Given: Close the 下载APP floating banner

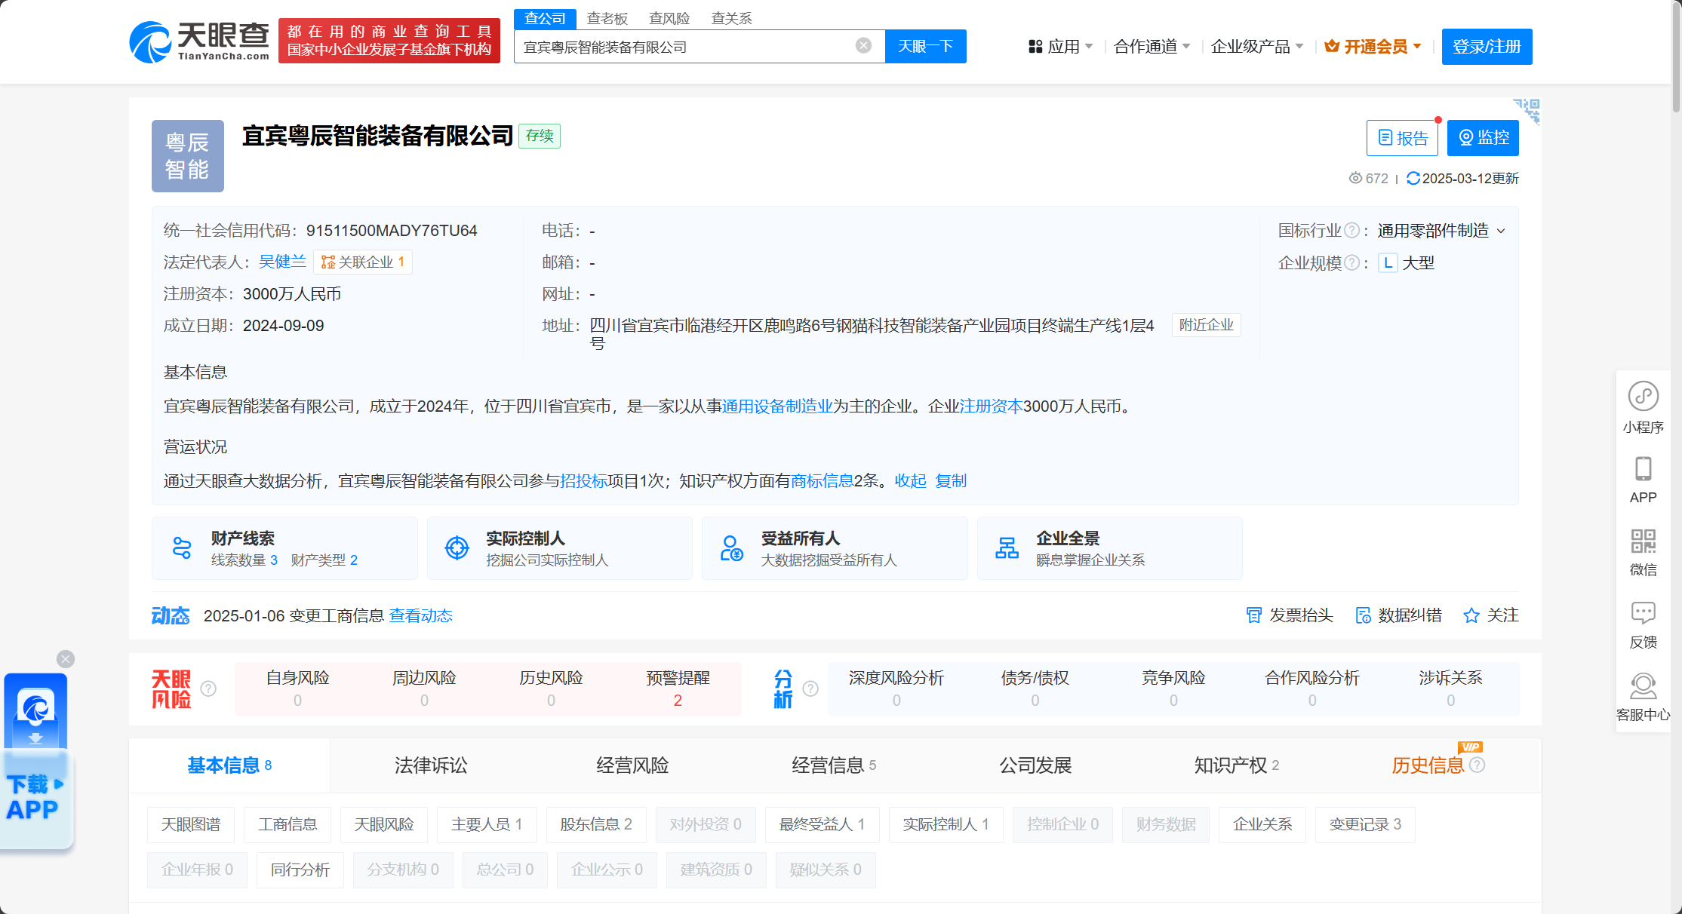Looking at the screenshot, I should (66, 659).
